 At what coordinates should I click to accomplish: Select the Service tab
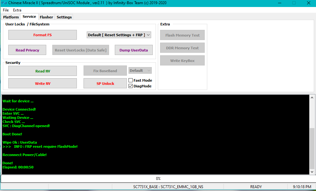[29, 17]
